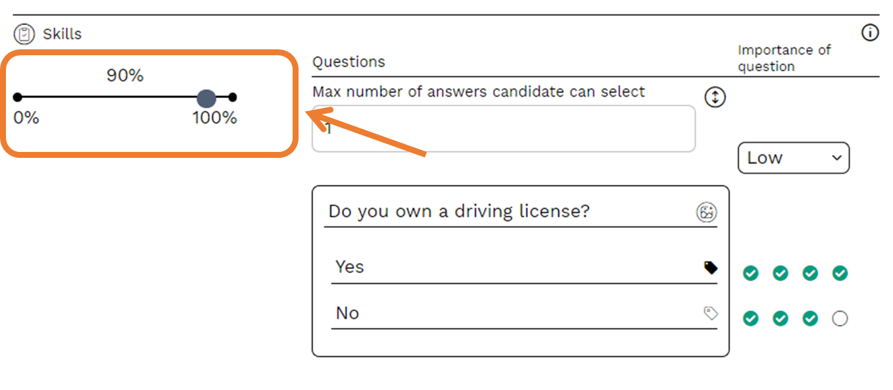Click the max number of answers input box

(503, 129)
